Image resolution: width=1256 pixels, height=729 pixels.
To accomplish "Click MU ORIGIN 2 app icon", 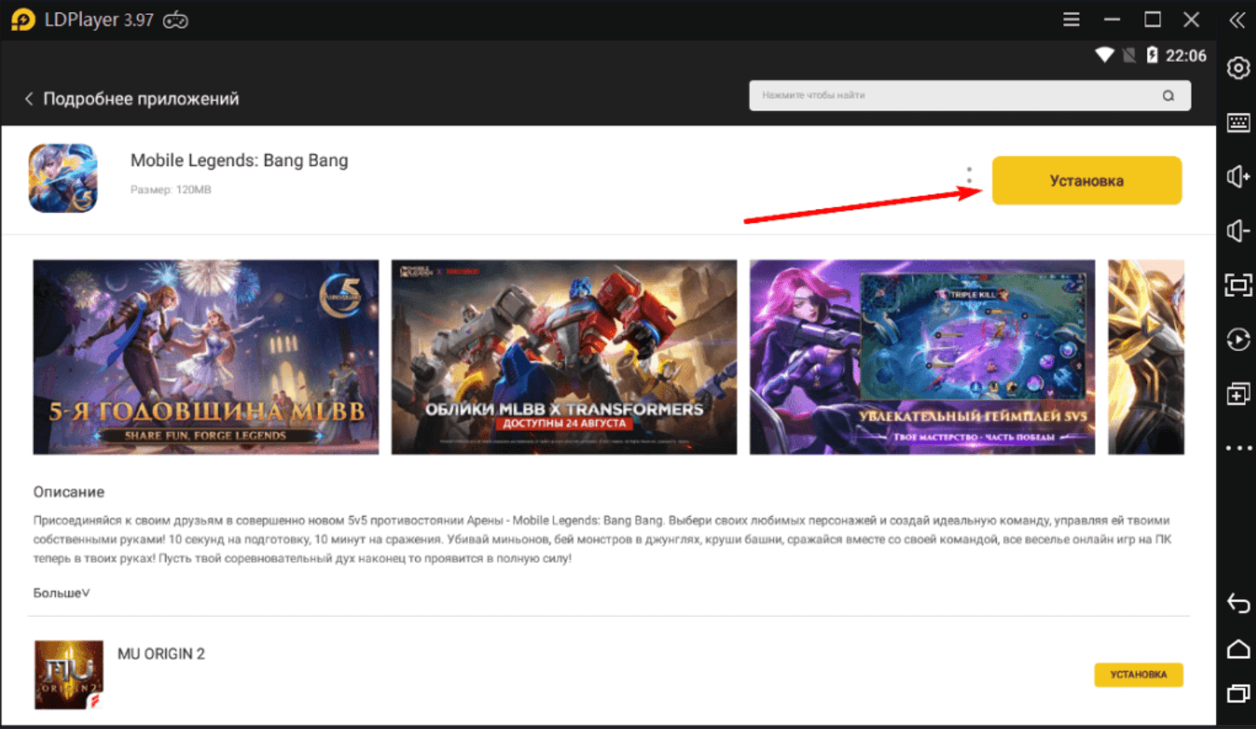I will pos(68,674).
